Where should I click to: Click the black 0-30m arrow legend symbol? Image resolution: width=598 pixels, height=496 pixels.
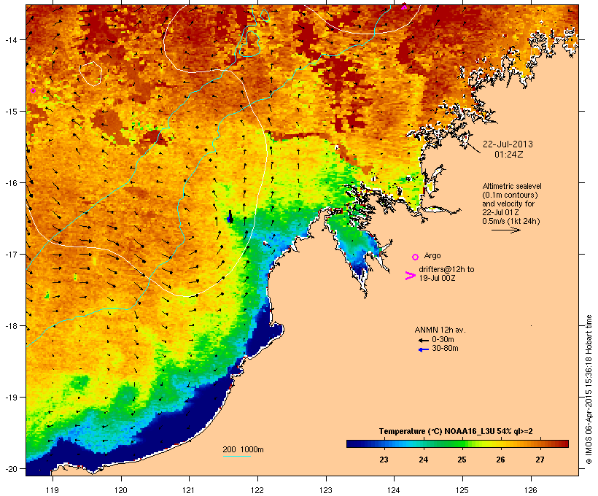pos(423,340)
